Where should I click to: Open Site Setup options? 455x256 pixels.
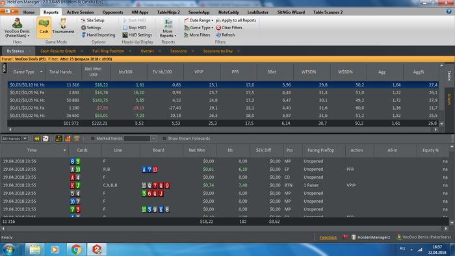(92, 20)
